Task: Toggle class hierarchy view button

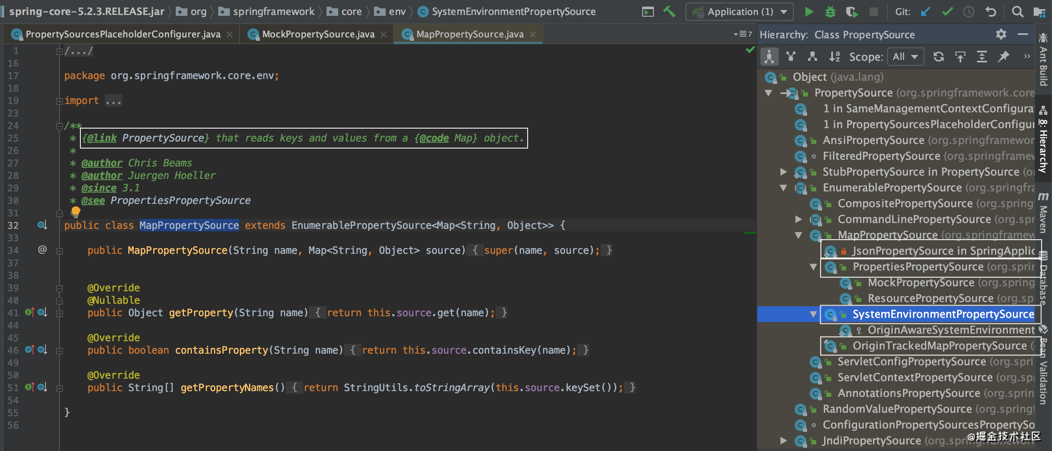Action: click(x=769, y=57)
